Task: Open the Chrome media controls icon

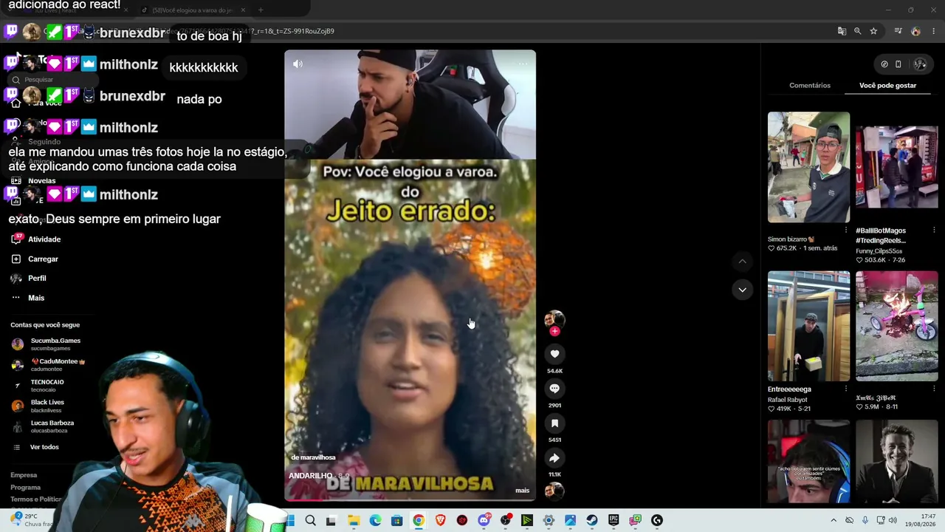Action: [898, 31]
